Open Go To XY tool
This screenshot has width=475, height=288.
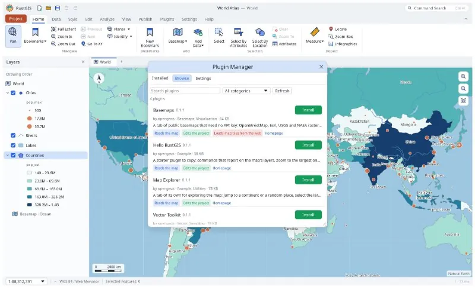click(x=92, y=44)
